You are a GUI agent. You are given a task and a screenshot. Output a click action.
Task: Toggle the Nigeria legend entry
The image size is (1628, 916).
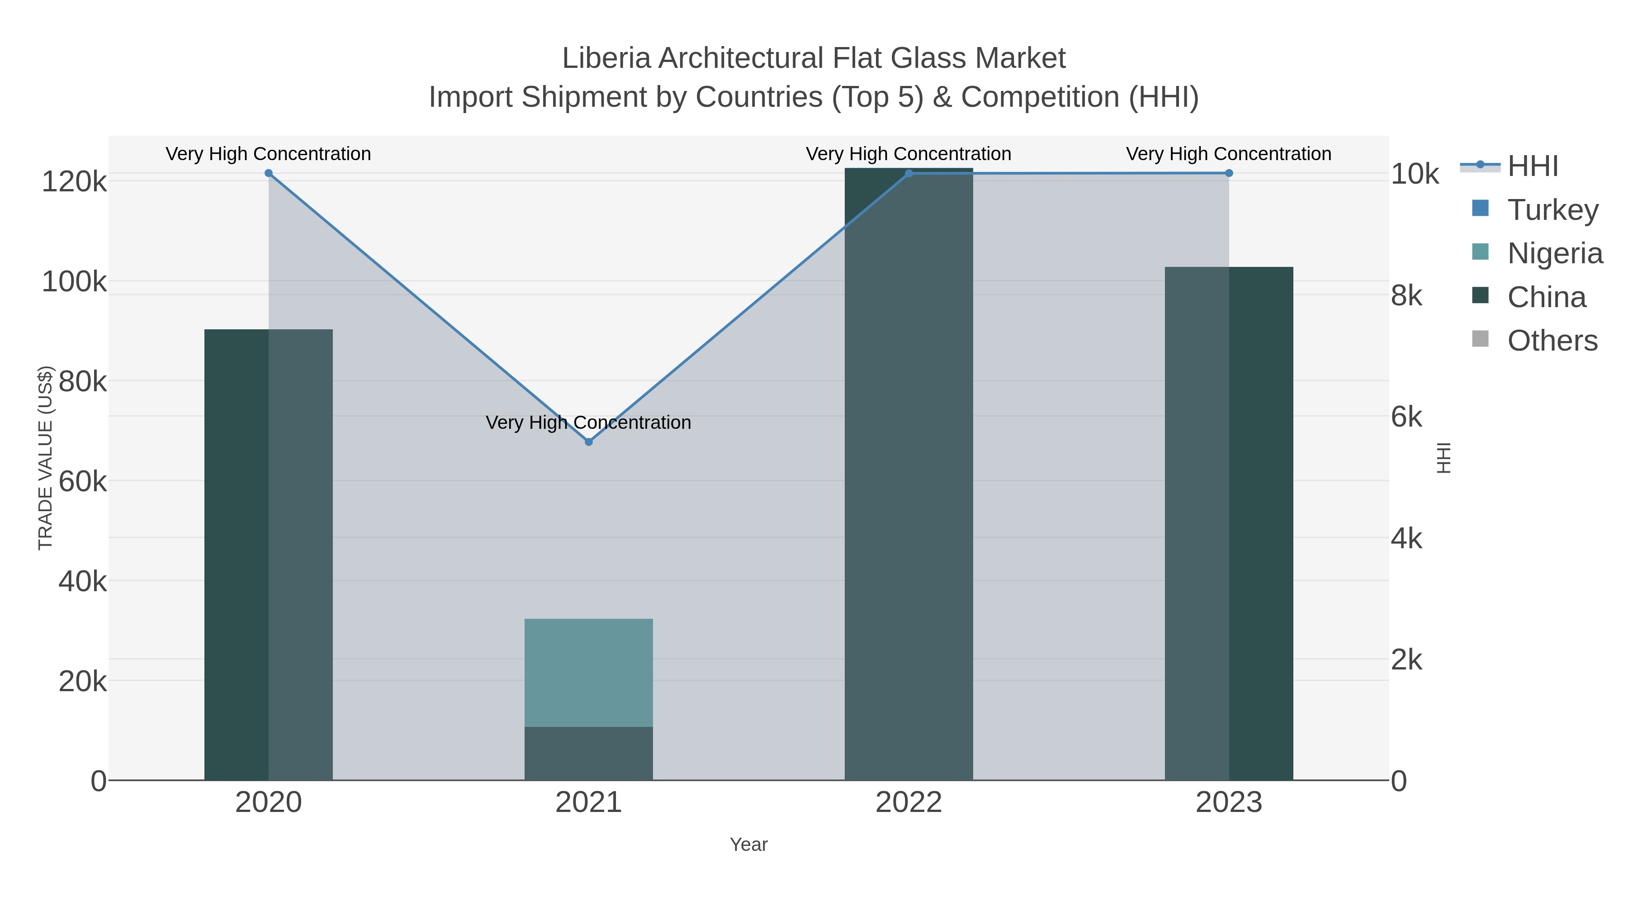click(1537, 253)
